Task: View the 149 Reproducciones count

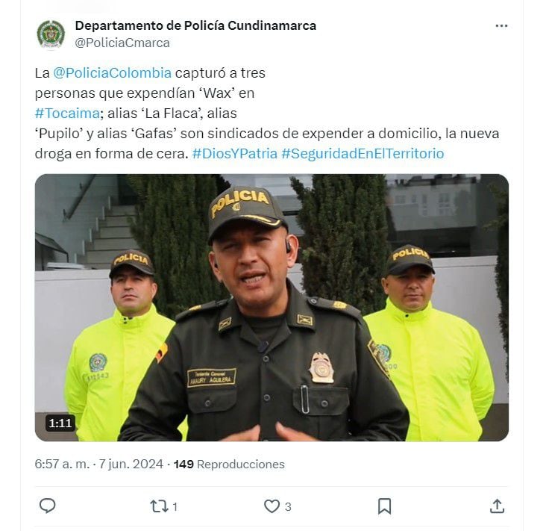Action: [x=229, y=465]
